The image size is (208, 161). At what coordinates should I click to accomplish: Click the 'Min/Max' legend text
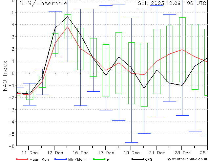76,159
